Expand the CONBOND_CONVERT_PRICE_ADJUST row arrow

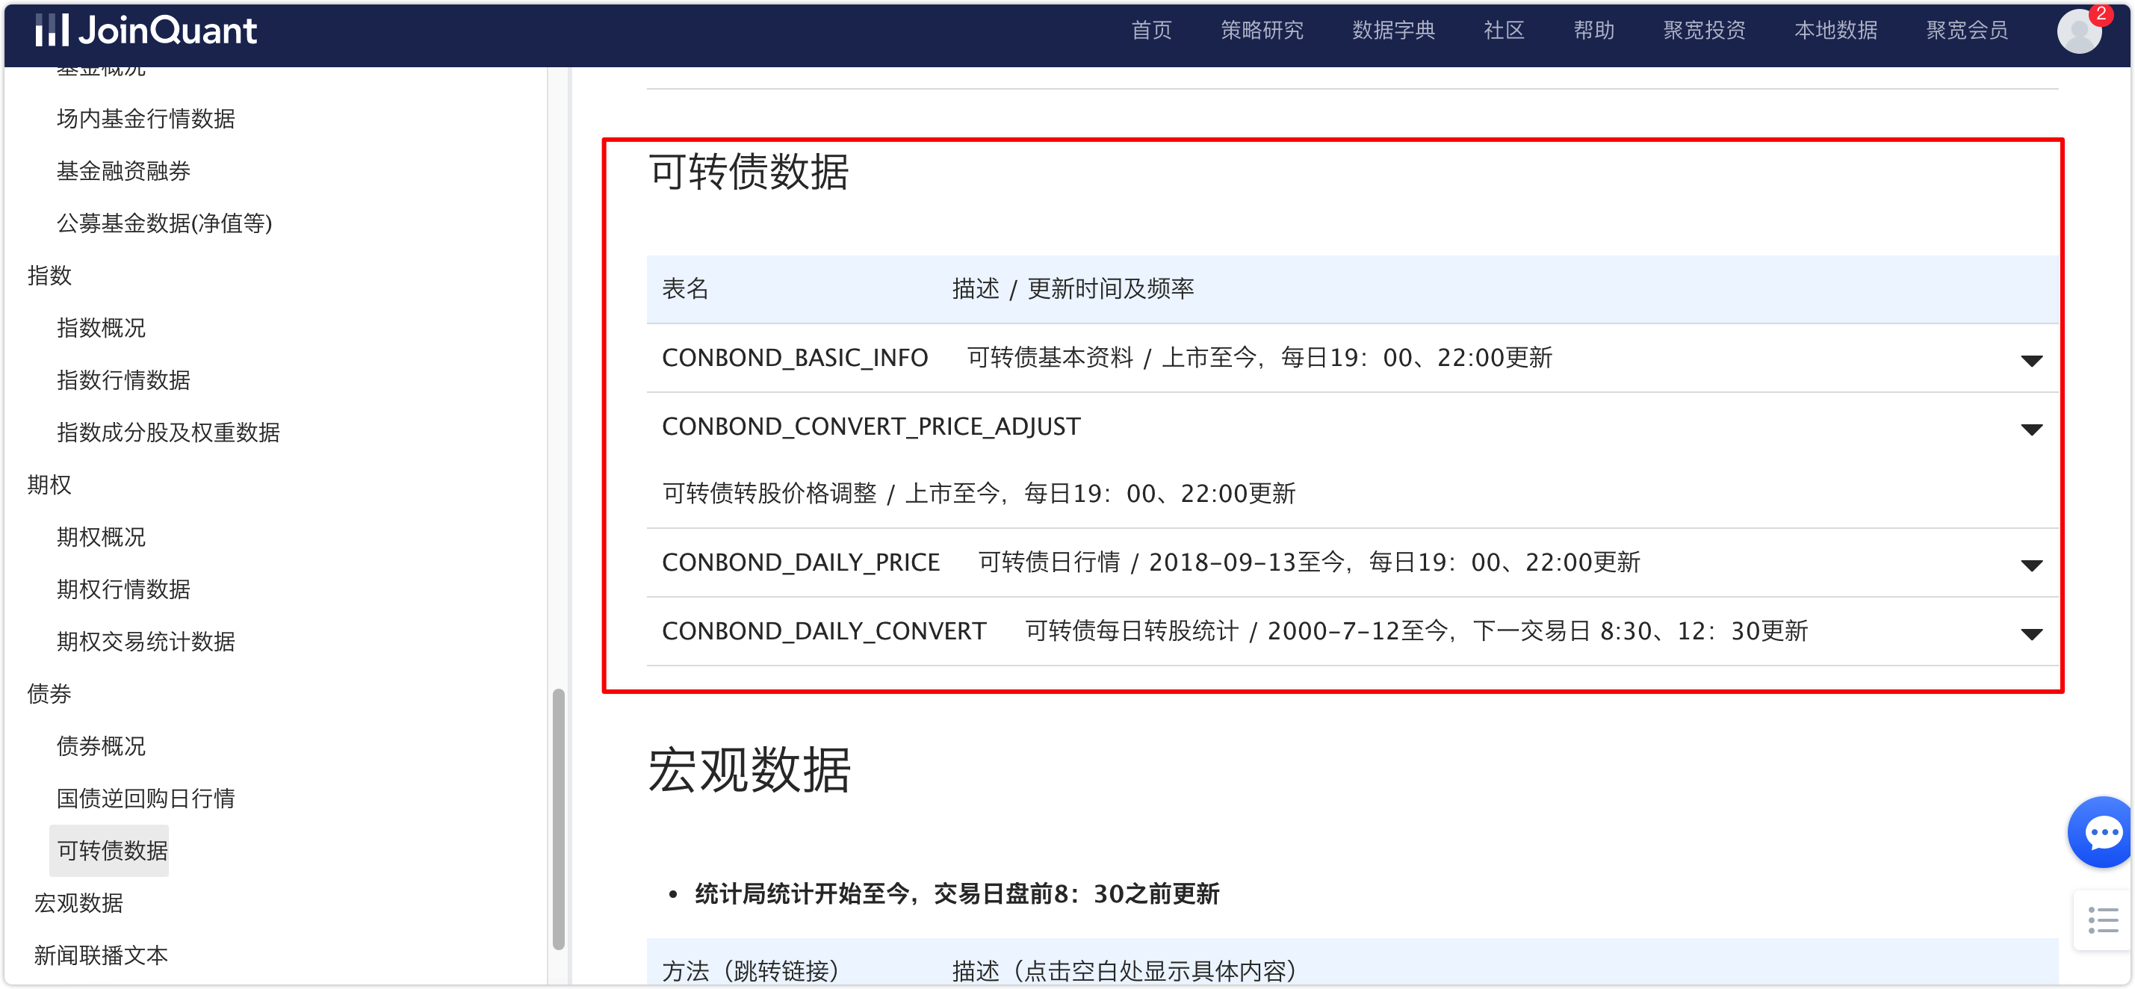[2030, 429]
